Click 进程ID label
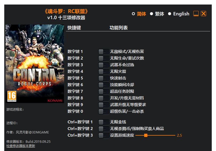Image resolution: width=216 pixels, height=151 pixels. tap(12, 123)
